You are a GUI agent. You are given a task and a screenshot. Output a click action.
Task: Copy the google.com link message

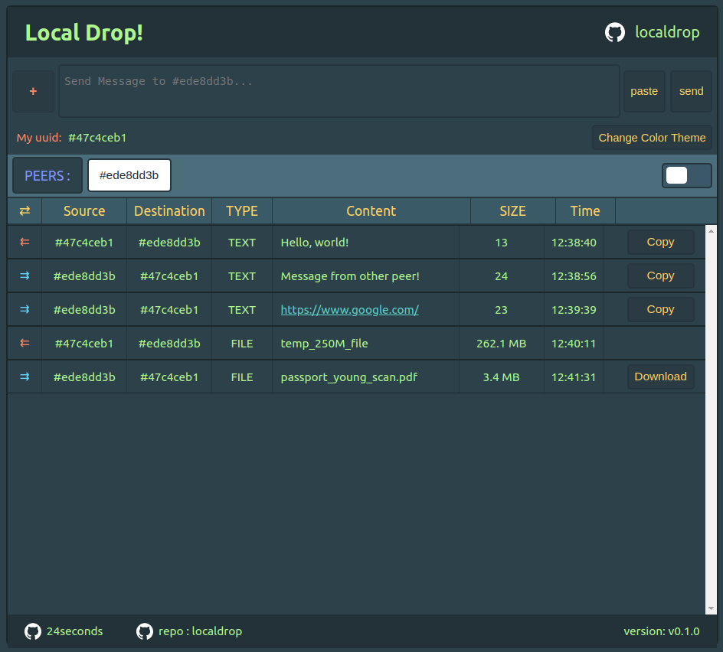click(x=660, y=309)
